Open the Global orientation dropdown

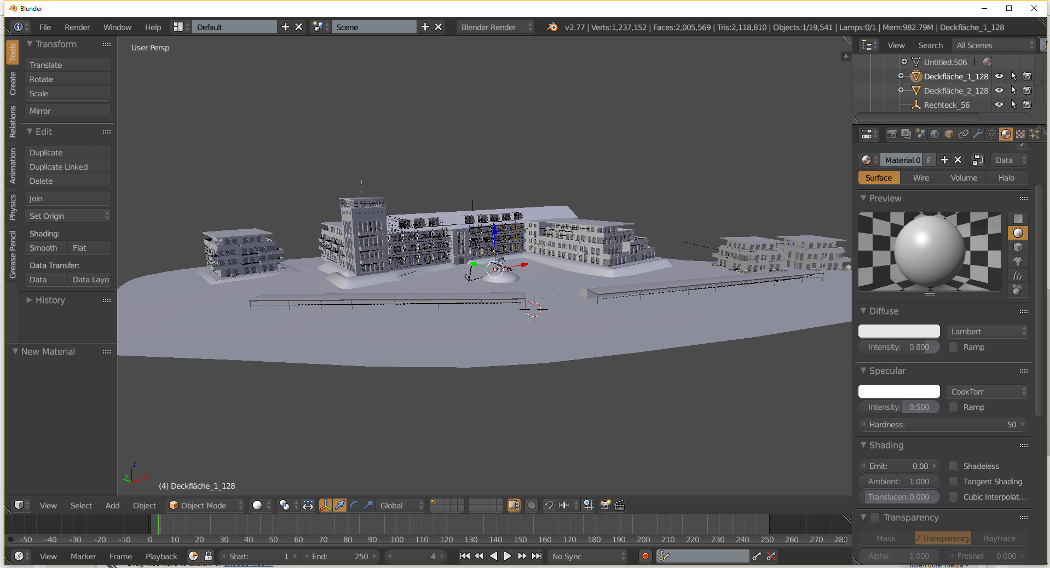(x=401, y=505)
